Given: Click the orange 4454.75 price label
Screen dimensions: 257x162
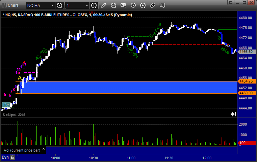Looking at the screenshot, I should 246,81.
